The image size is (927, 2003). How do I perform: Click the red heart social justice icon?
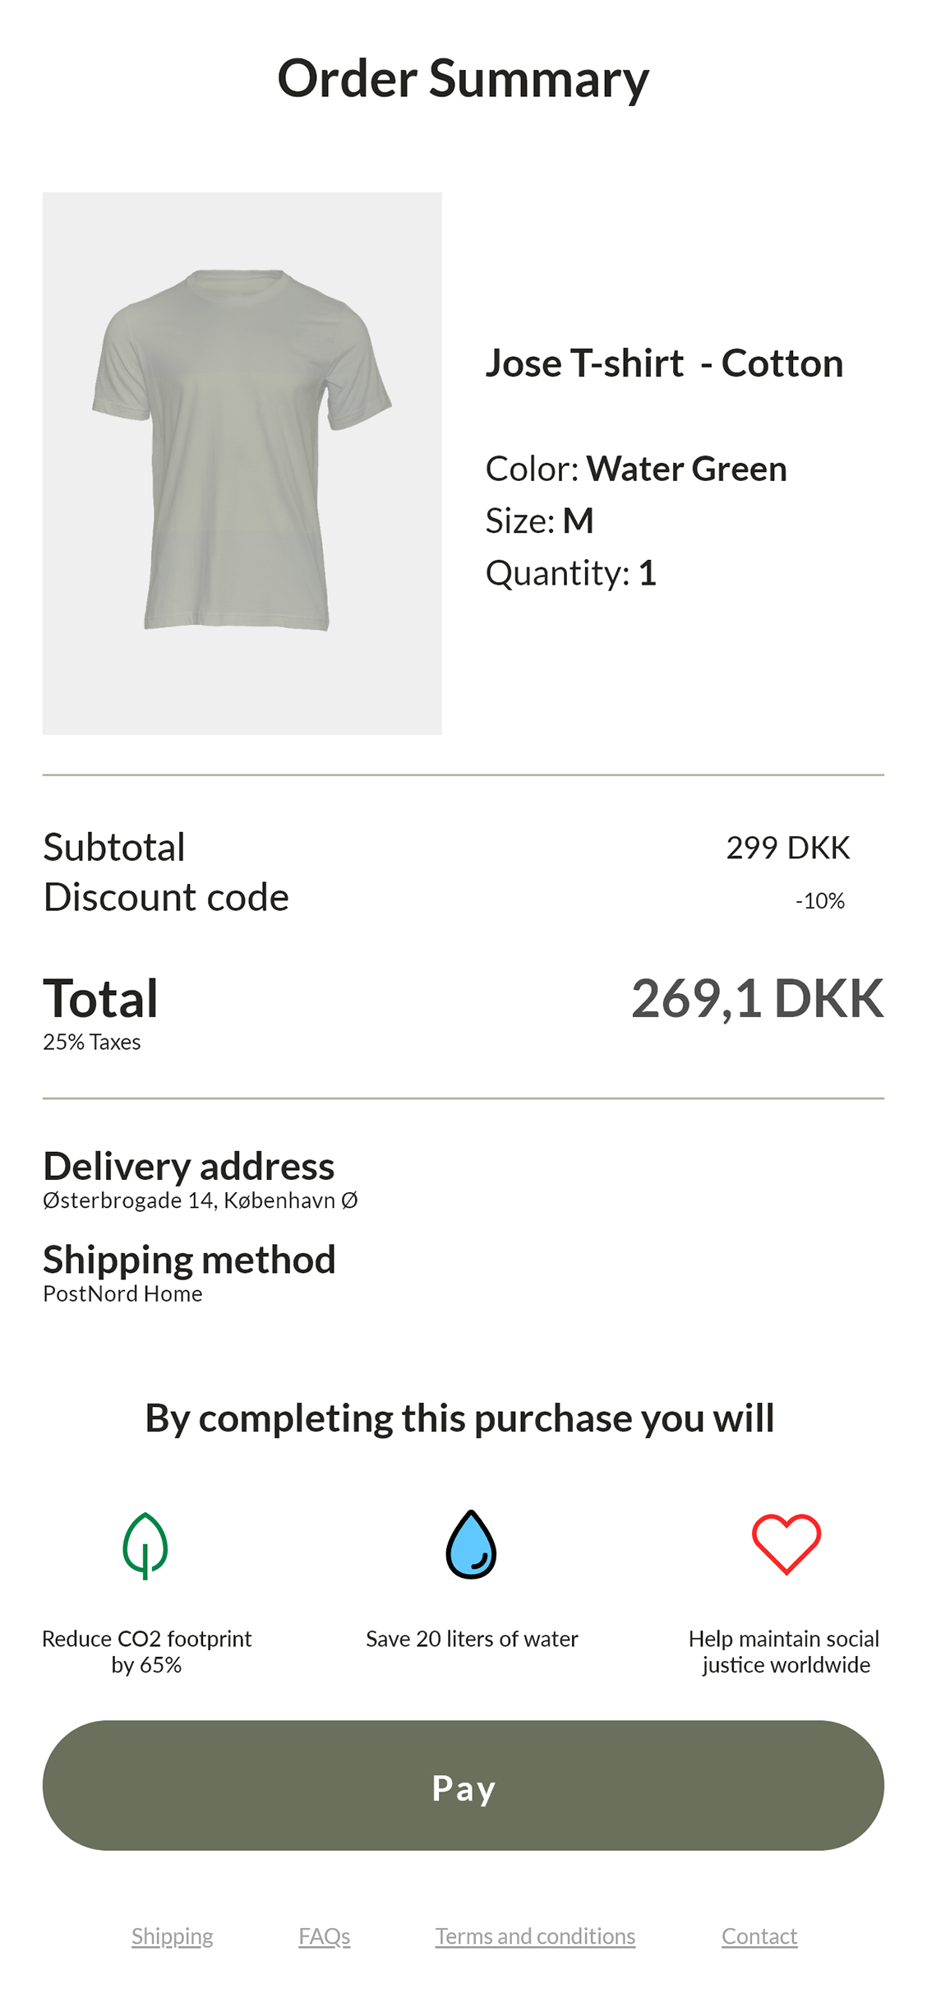(786, 1543)
